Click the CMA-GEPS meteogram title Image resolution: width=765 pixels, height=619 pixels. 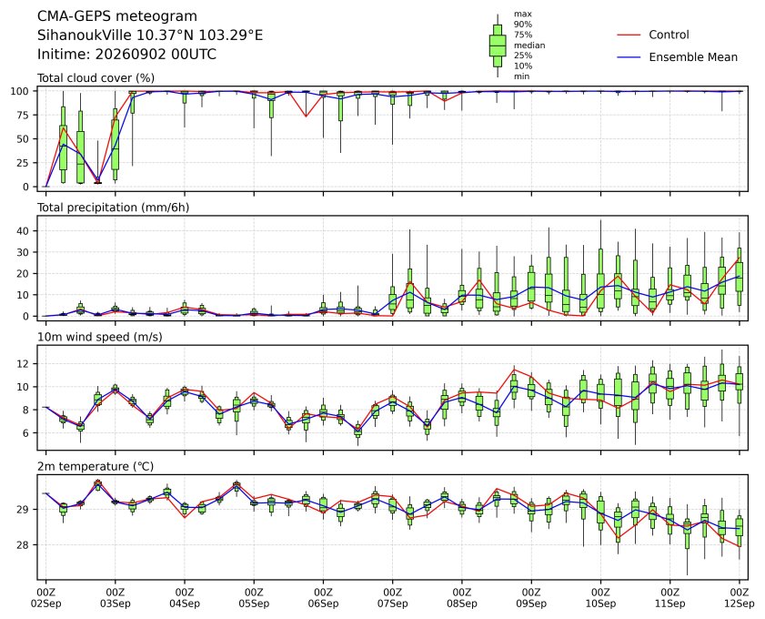point(117,16)
